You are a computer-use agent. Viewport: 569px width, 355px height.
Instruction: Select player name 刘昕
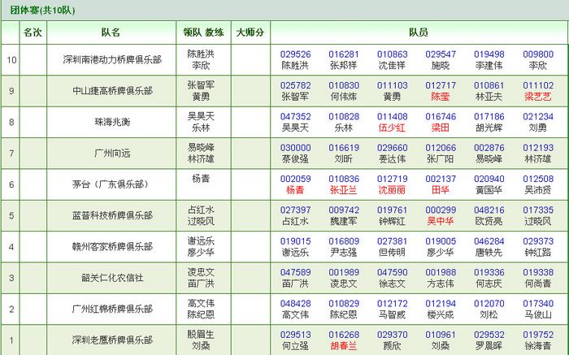(344, 159)
